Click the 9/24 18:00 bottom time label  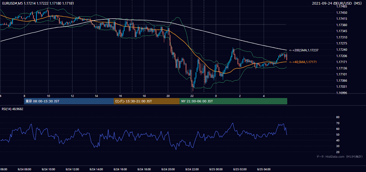coord(144,169)
